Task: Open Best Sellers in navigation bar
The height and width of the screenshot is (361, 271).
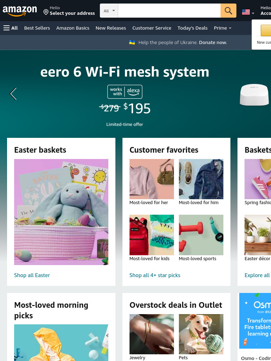Action: pos(37,28)
